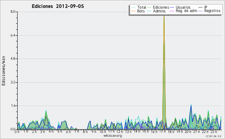225x139 pixels.
Task: Click the y-axis label 'Ediciones/min'
Action: pyautogui.click(x=3, y=71)
